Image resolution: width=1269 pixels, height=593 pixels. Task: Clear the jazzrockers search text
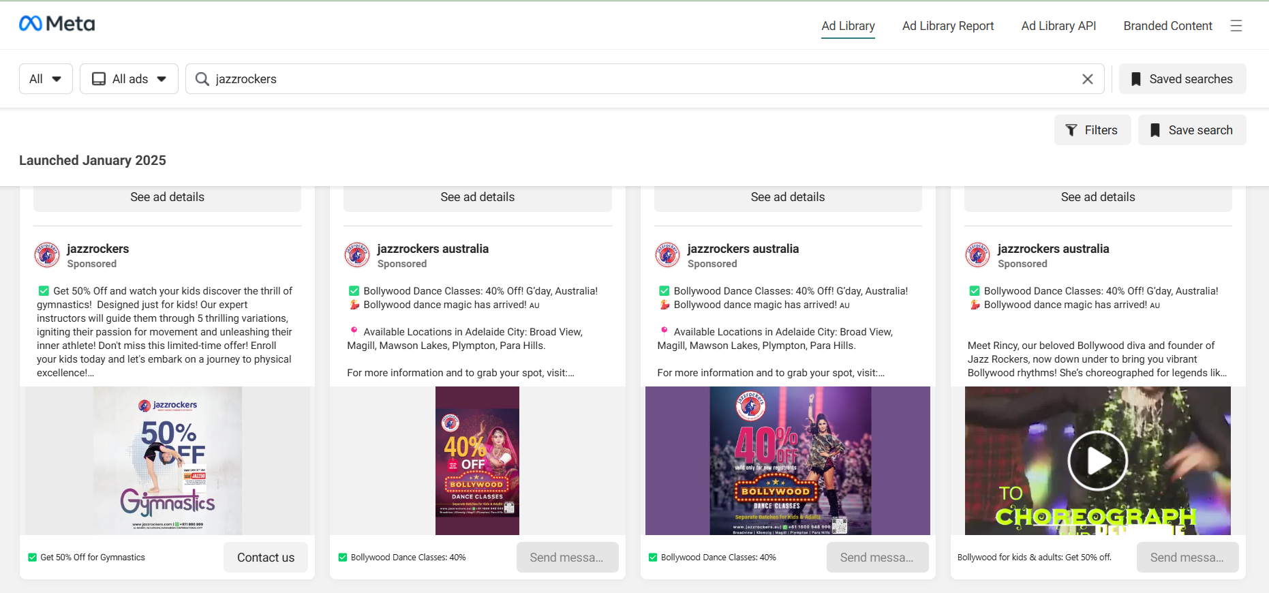coord(1087,79)
